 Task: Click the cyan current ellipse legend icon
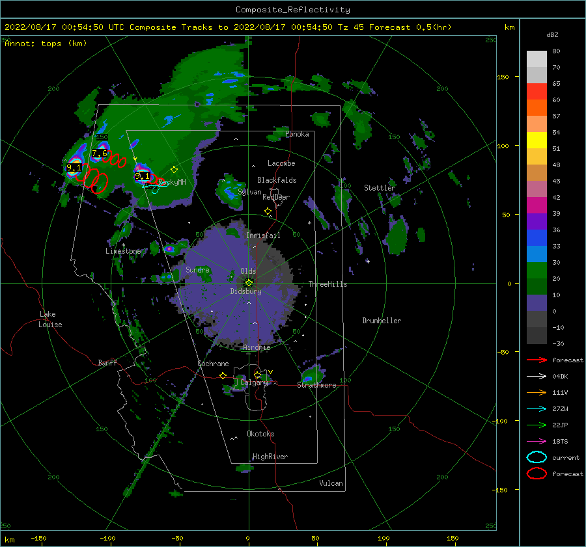click(x=537, y=457)
